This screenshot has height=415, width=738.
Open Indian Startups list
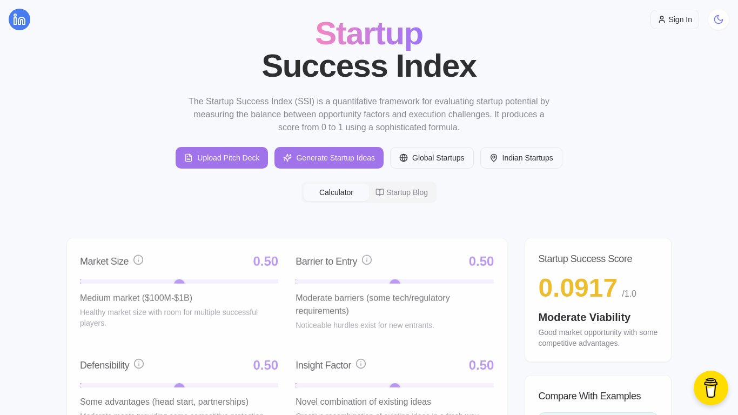[521, 158]
